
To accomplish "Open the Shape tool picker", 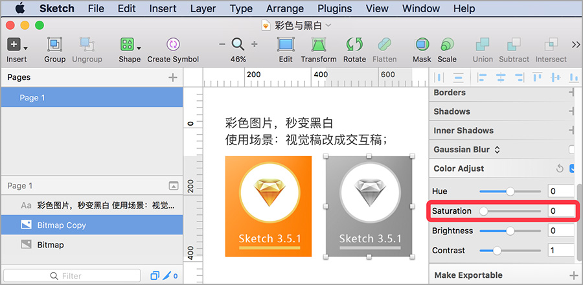I will point(130,45).
